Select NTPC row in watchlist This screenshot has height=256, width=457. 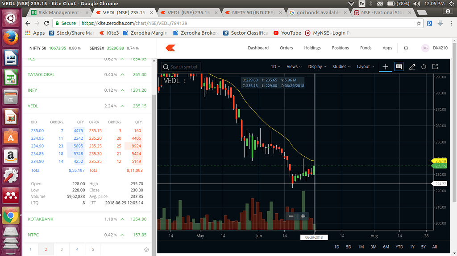[x=87, y=235]
